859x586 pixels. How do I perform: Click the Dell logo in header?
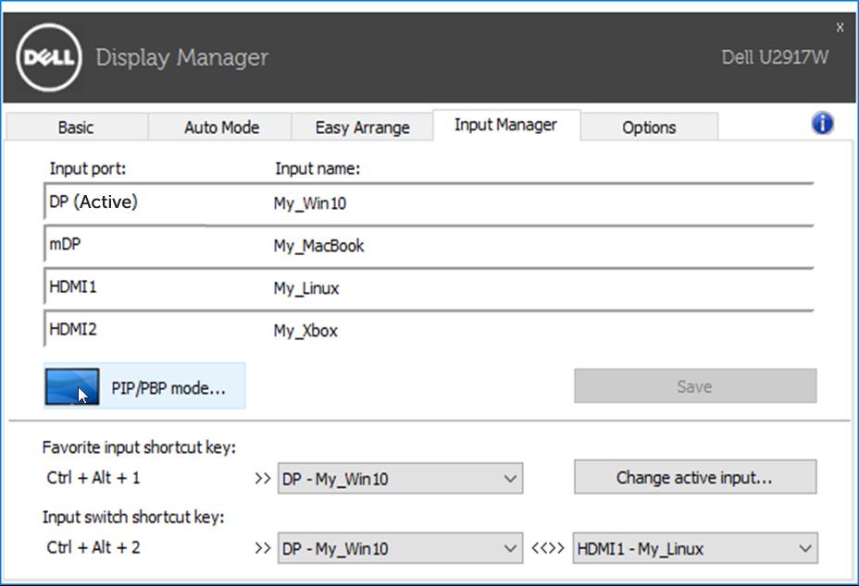[49, 57]
